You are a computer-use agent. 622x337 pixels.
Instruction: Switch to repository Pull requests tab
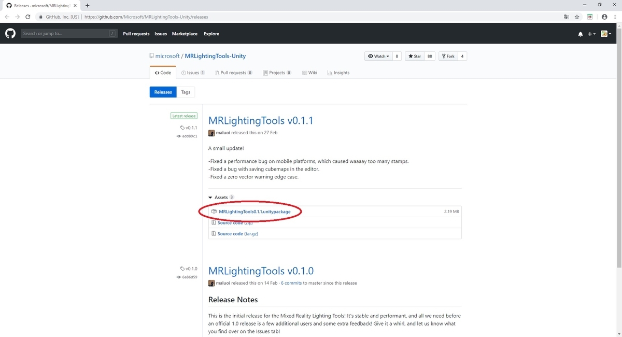(x=233, y=73)
